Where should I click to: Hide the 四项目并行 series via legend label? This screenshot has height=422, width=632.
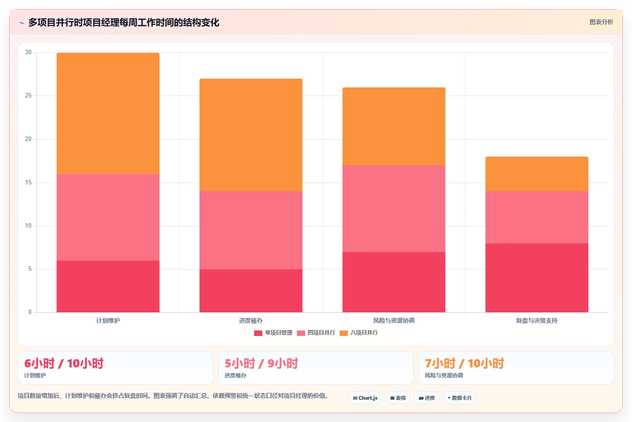321,333
